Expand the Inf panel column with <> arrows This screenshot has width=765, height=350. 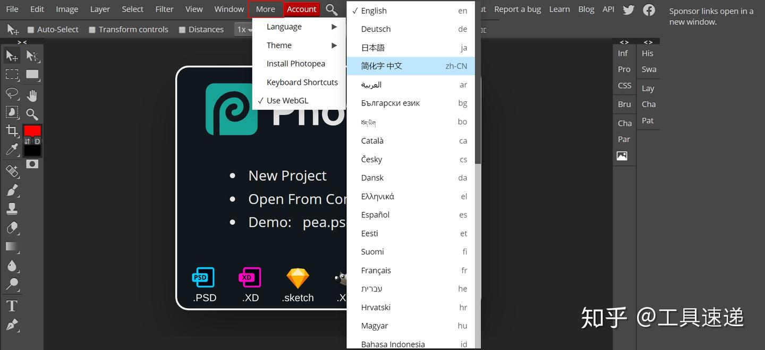click(624, 42)
